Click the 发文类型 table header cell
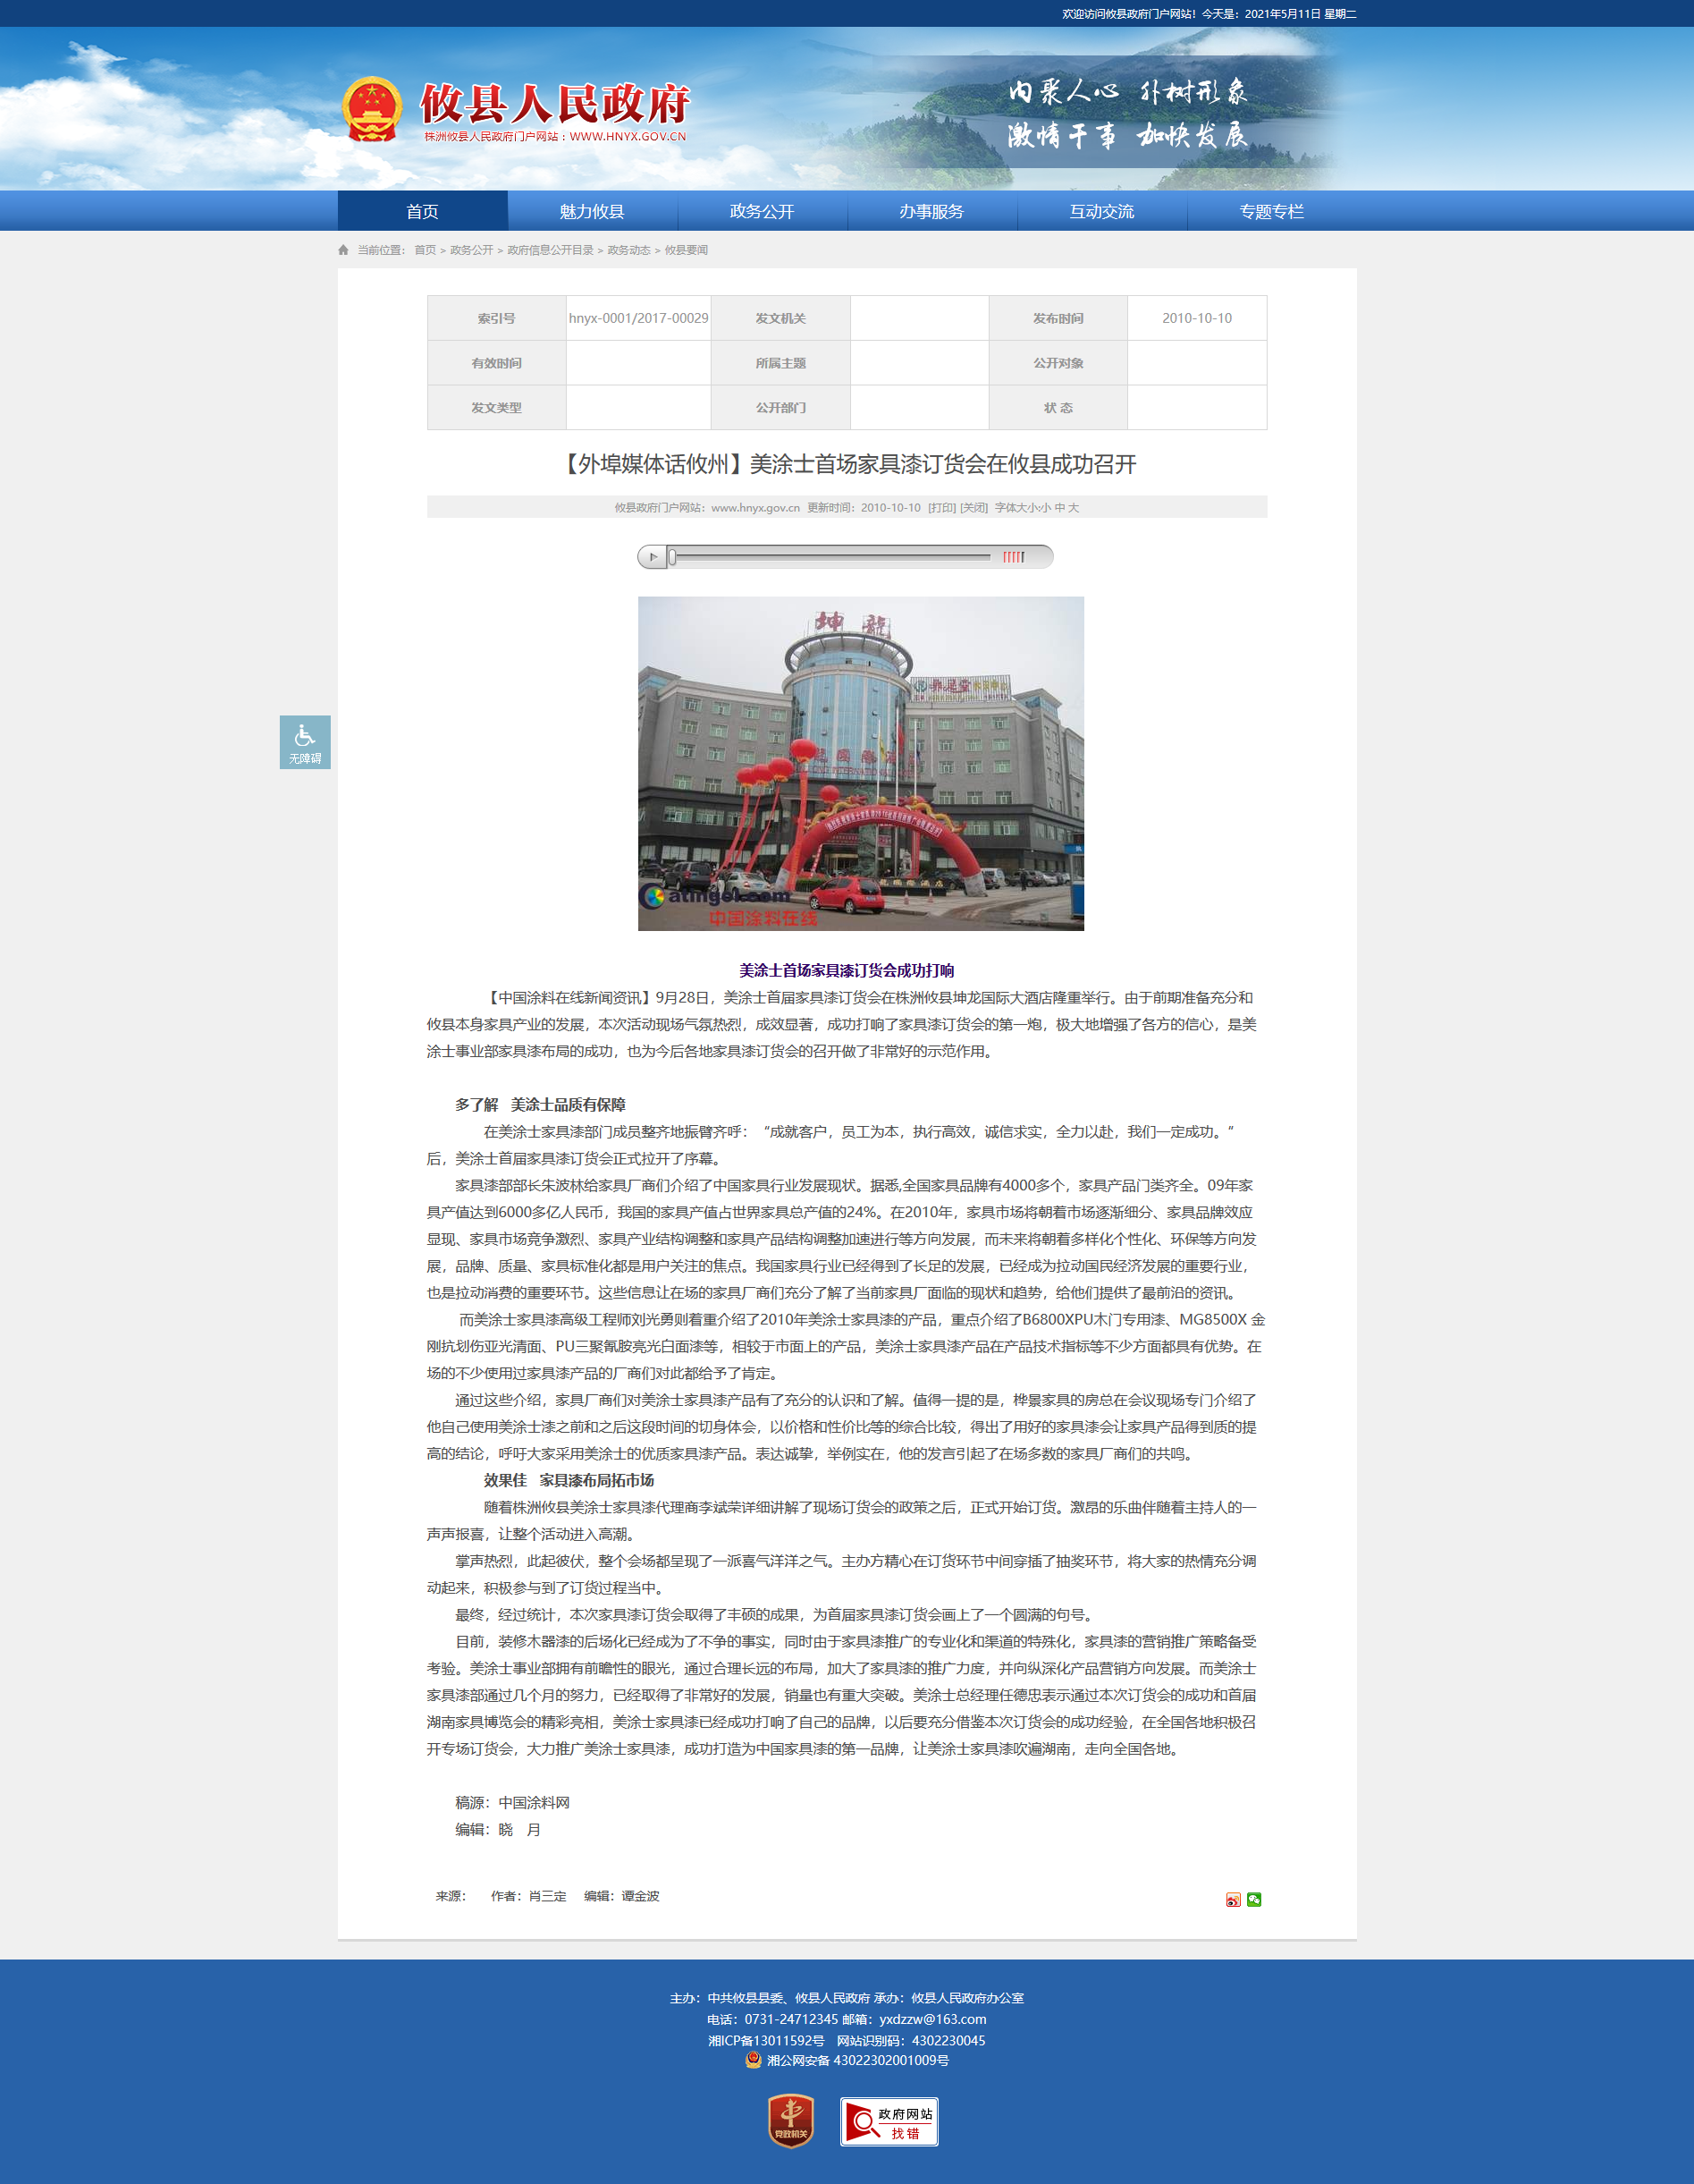The image size is (1694, 2184). point(497,408)
